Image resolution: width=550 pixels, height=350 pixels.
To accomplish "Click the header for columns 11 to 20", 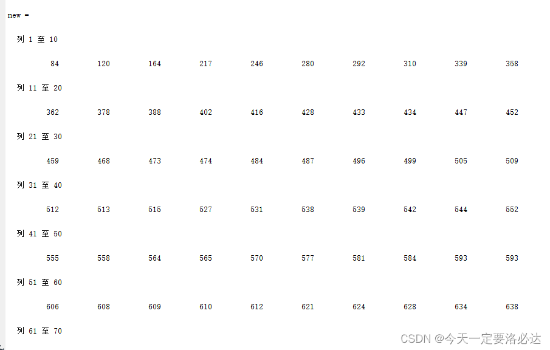I will (x=40, y=88).
